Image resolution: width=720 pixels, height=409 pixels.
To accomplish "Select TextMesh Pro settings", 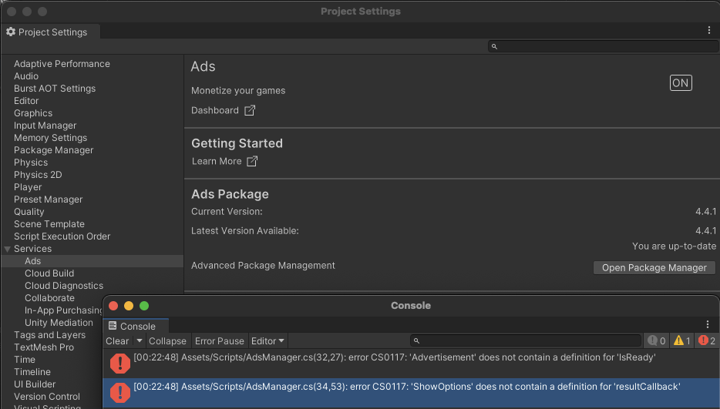I will pos(44,347).
